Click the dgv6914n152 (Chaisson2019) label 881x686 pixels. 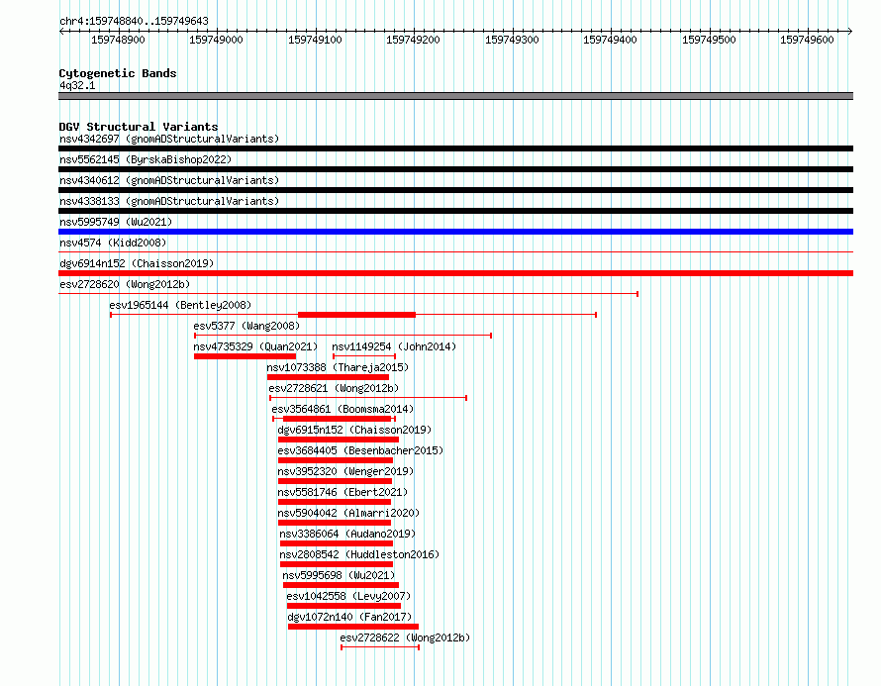coord(137,263)
